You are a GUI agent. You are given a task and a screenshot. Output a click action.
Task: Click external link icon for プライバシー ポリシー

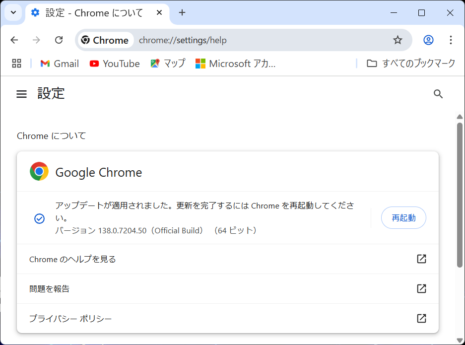pyautogui.click(x=421, y=318)
